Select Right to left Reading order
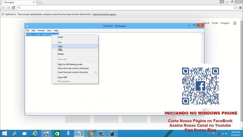 (x=75, y=64)
